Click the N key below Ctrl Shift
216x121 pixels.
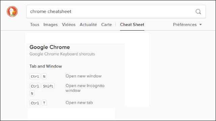pos(32,93)
